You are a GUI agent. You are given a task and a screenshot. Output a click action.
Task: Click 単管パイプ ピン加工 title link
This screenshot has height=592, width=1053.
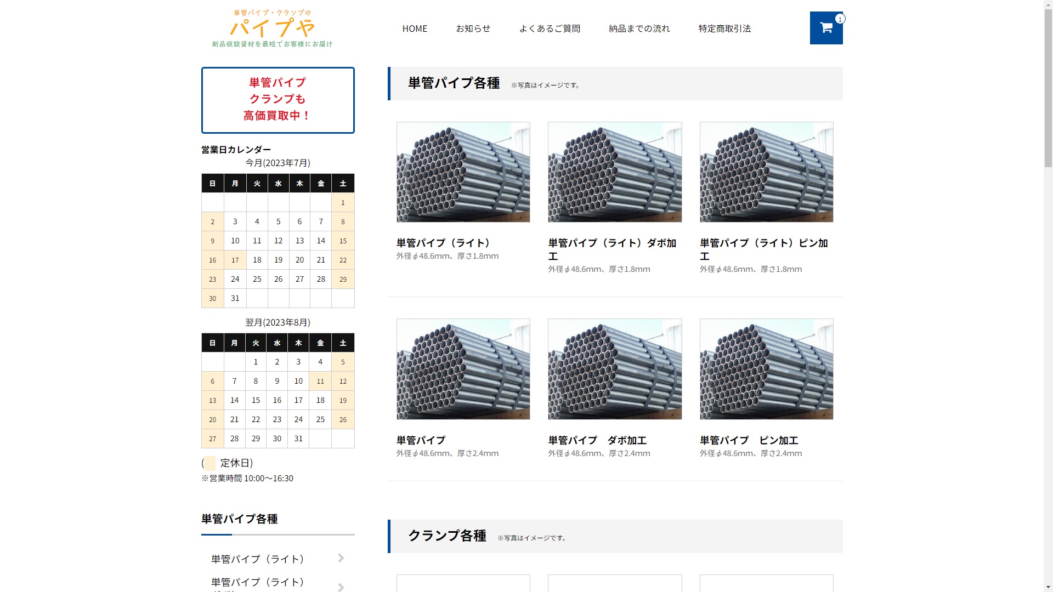tap(749, 440)
